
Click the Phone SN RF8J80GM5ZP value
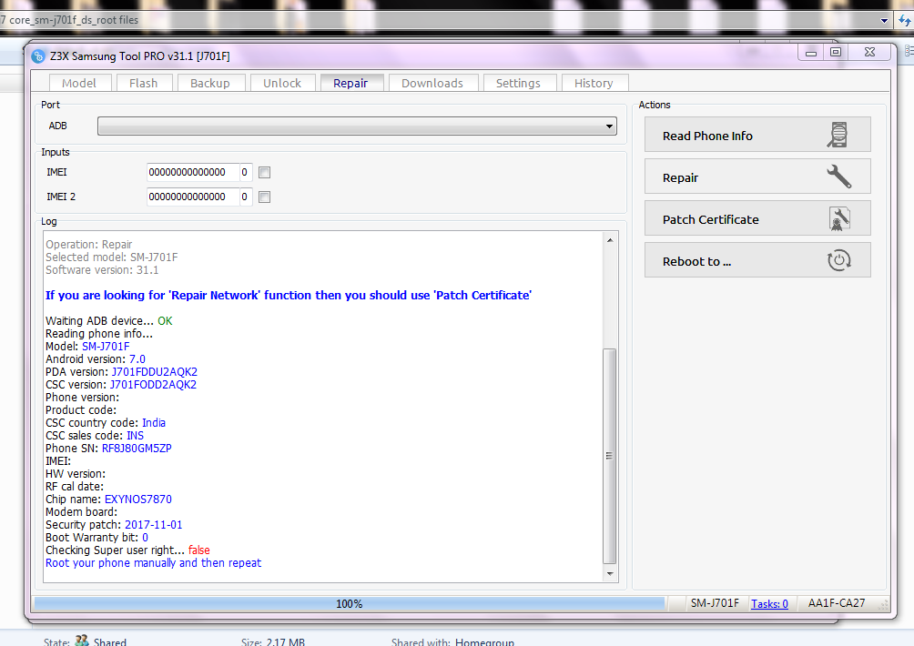137,448
